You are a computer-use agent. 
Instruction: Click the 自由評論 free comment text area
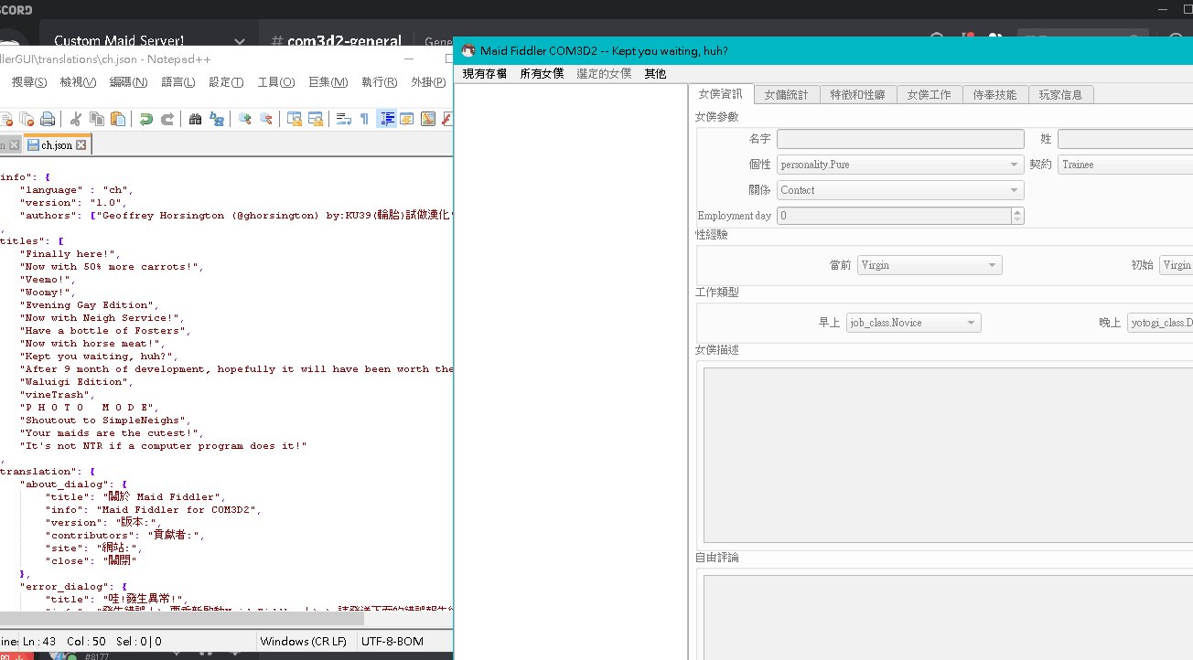click(948, 617)
